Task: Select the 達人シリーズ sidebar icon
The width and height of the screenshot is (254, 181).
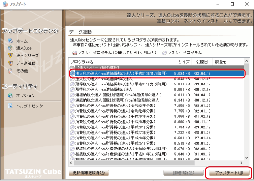Action: coord(11,55)
